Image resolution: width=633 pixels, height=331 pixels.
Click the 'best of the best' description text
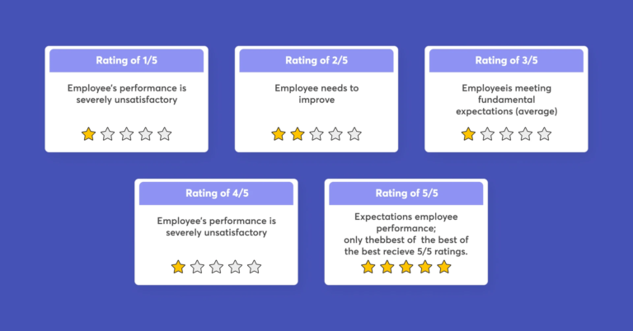click(406, 245)
